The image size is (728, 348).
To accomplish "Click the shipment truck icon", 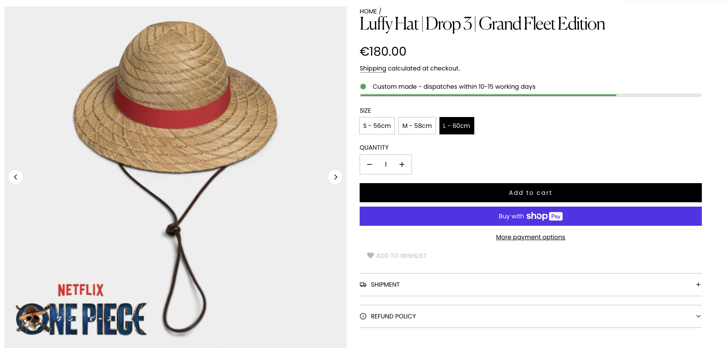I will (363, 284).
